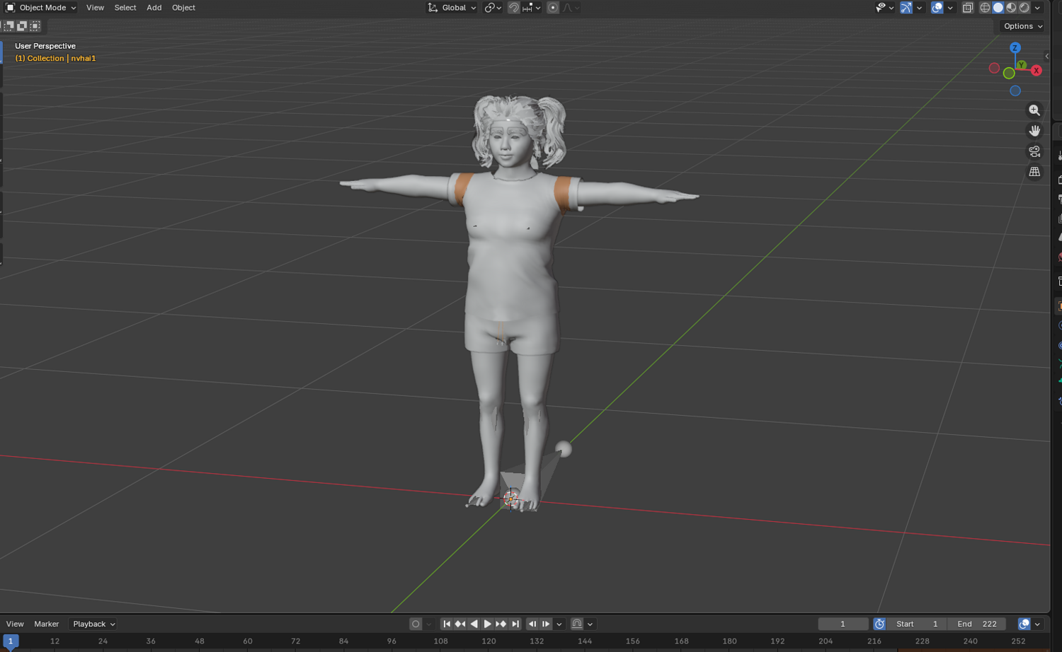
Task: Switch orthographic perspective with the grid icon
Action: pos(1034,172)
